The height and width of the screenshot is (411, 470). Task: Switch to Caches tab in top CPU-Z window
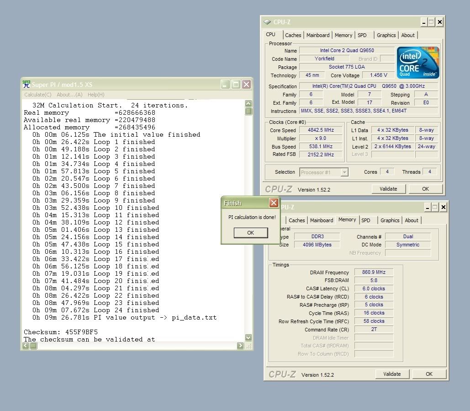[293, 35]
